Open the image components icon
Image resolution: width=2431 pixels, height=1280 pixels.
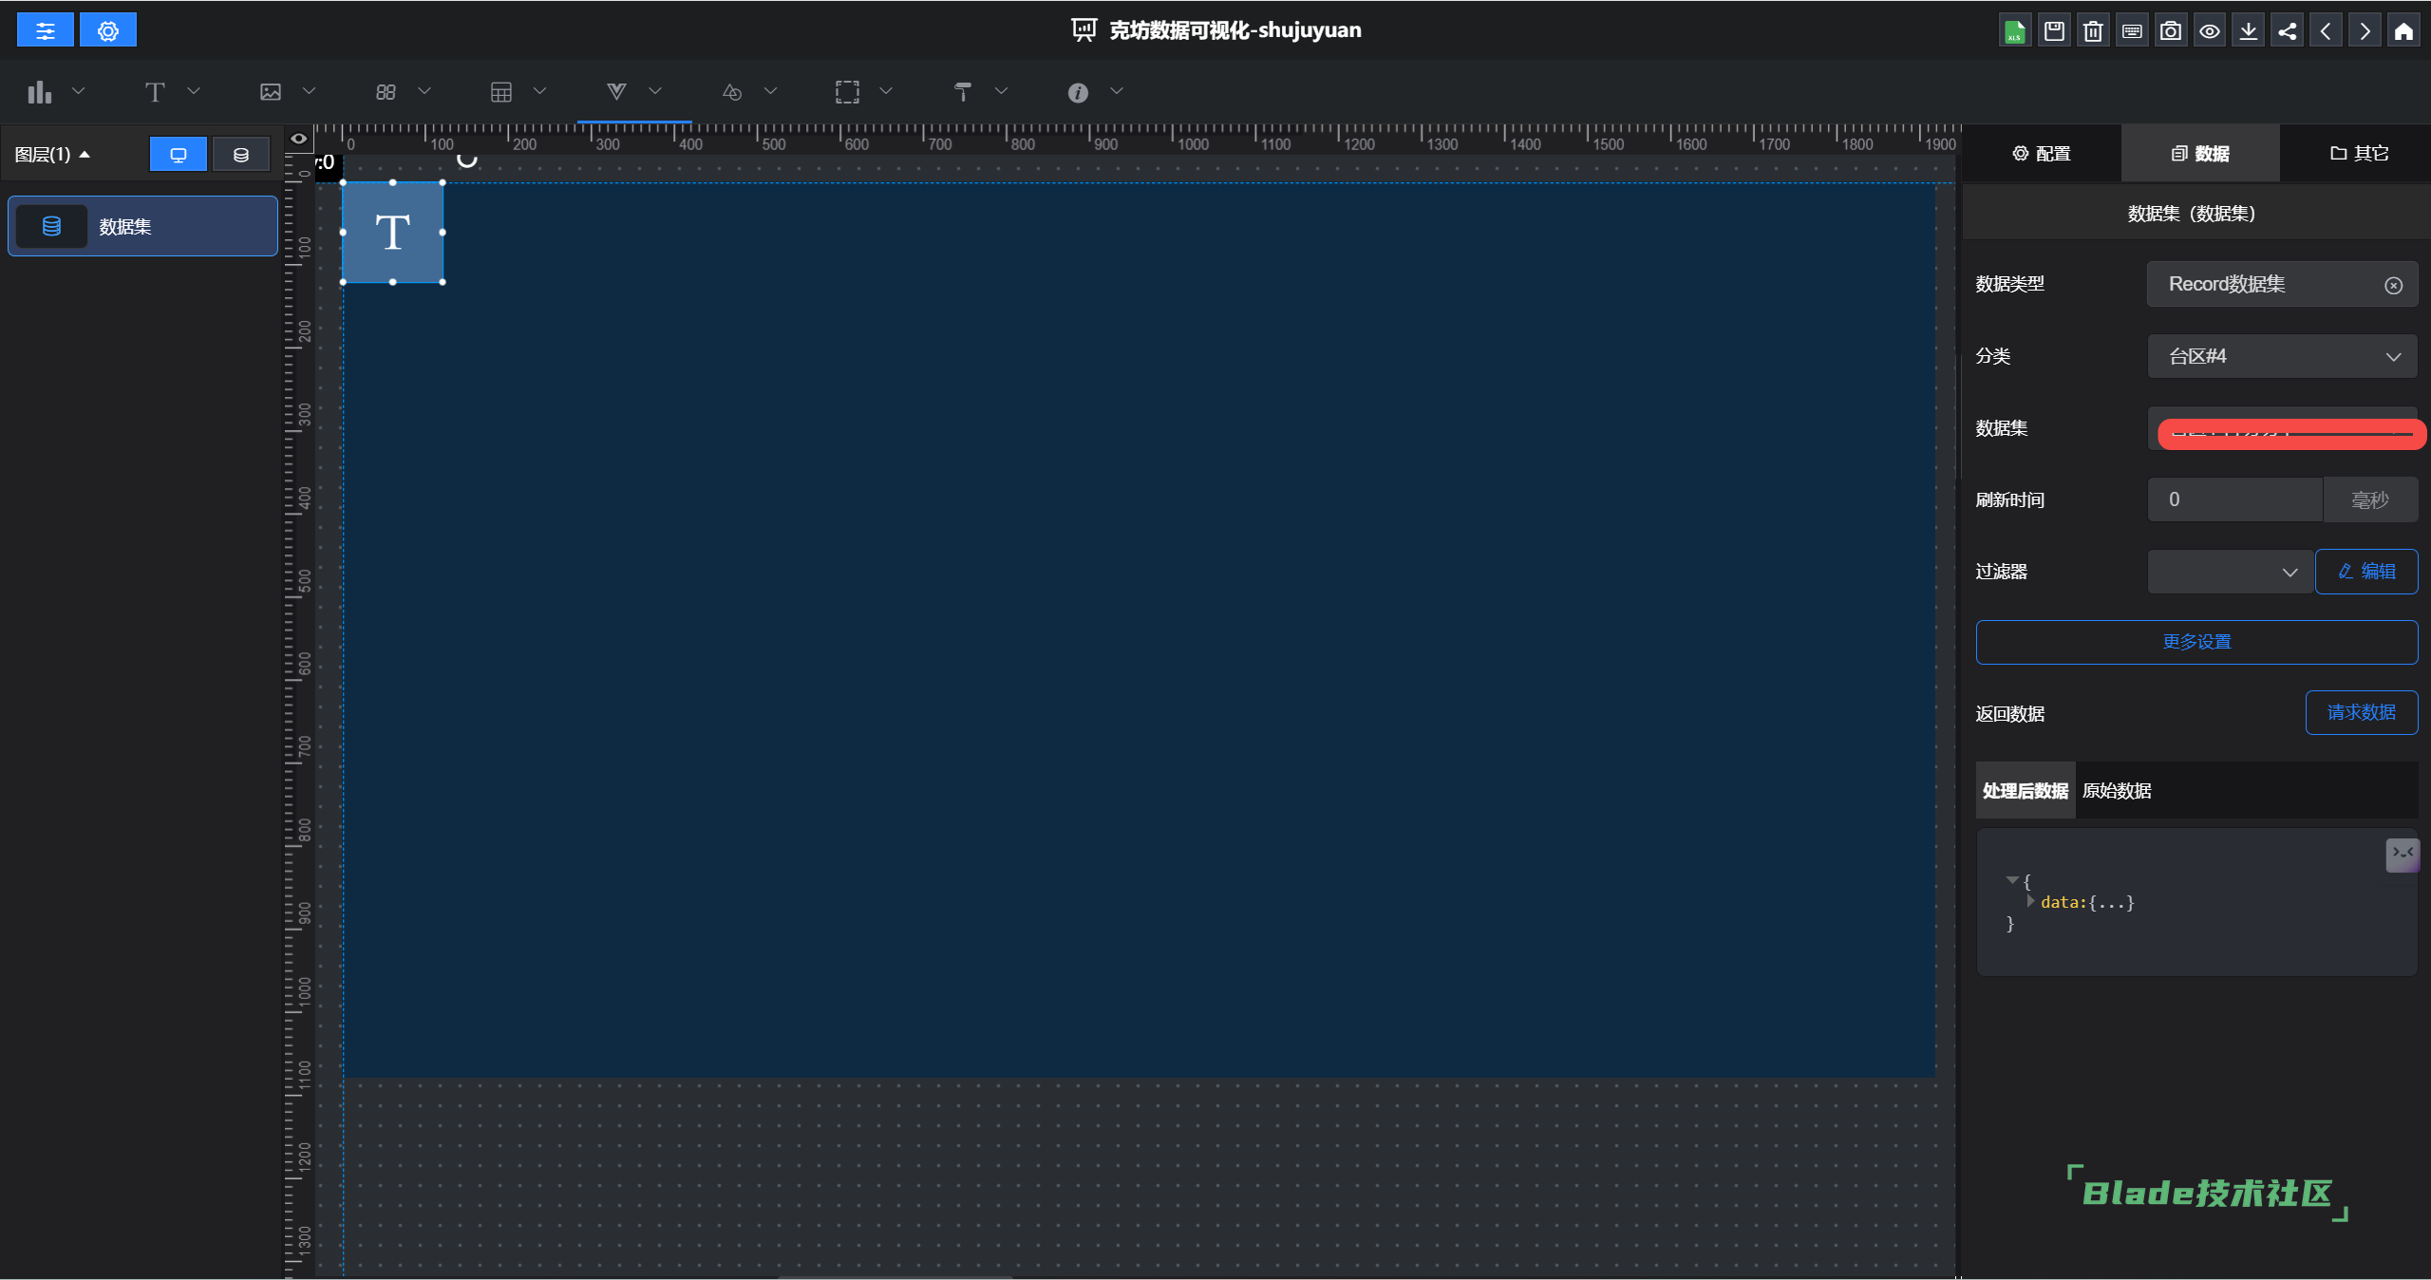(x=271, y=92)
